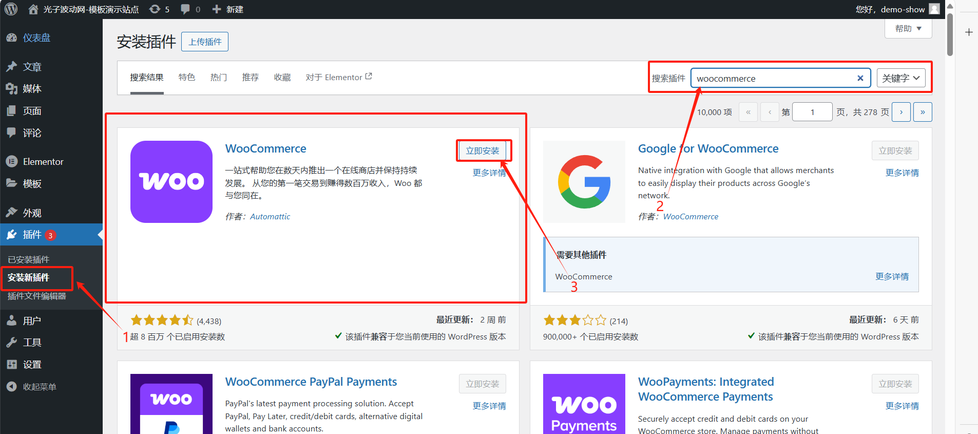978x434 pixels.
Task: Click the 用户 user icon
Action: [12, 320]
